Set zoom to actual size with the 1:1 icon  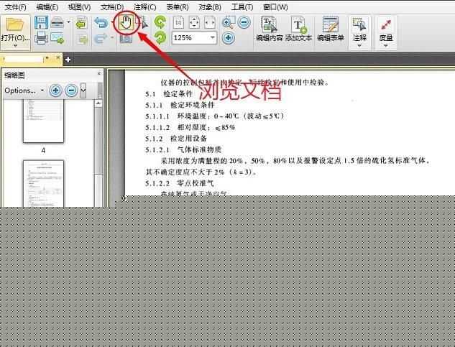point(178,22)
